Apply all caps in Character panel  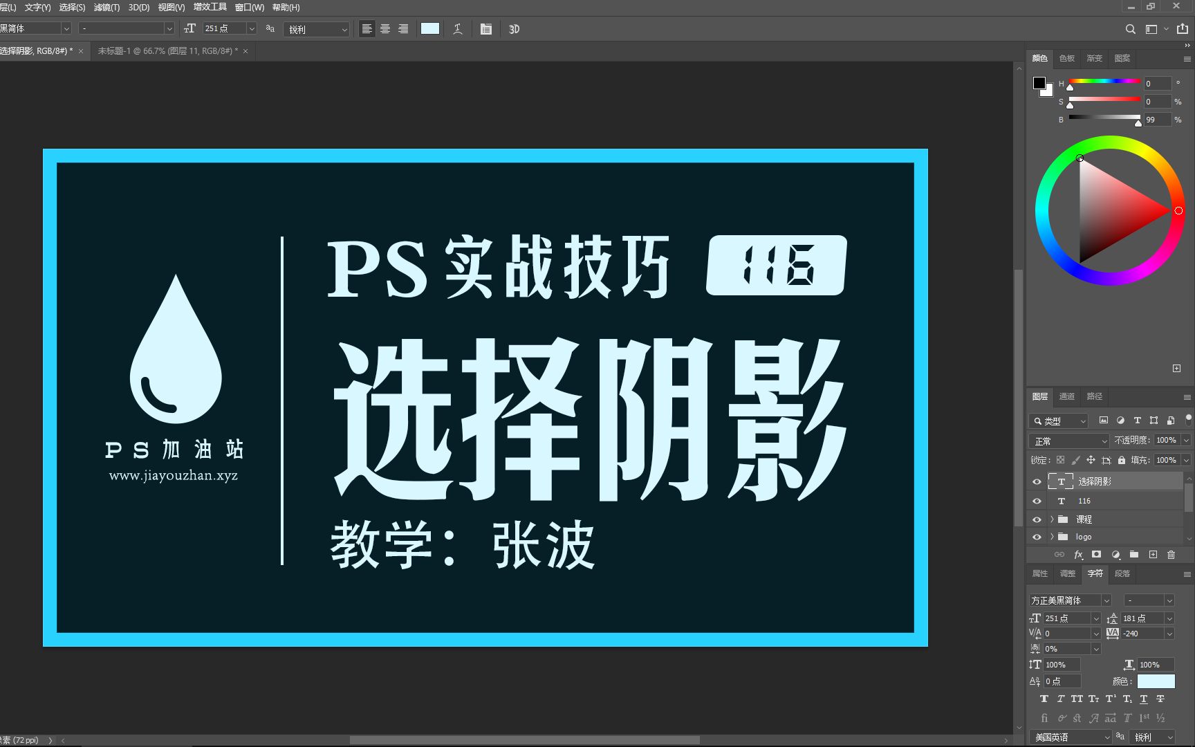[x=1077, y=699]
